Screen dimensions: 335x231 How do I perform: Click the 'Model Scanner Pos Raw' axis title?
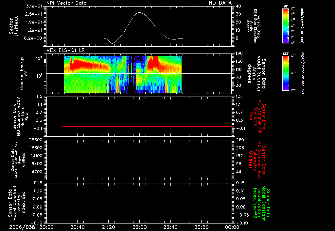coord(18,160)
